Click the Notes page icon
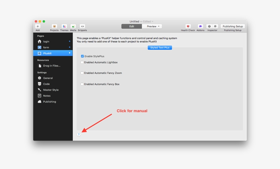This screenshot has height=169, width=280. (40, 96)
